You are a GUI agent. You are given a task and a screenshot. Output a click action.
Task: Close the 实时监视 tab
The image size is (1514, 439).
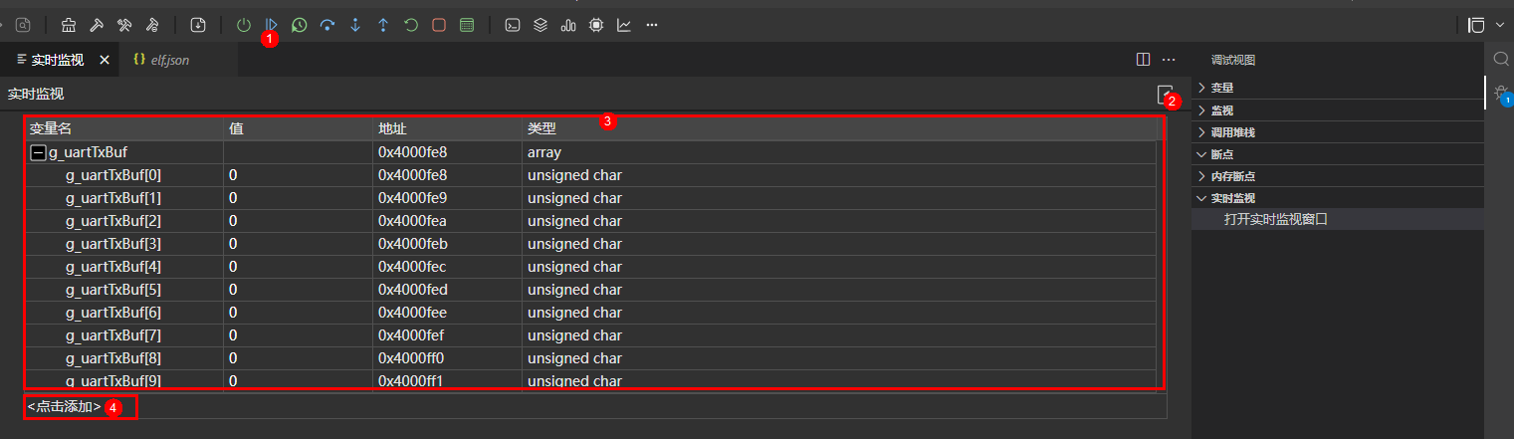pyautogui.click(x=105, y=60)
